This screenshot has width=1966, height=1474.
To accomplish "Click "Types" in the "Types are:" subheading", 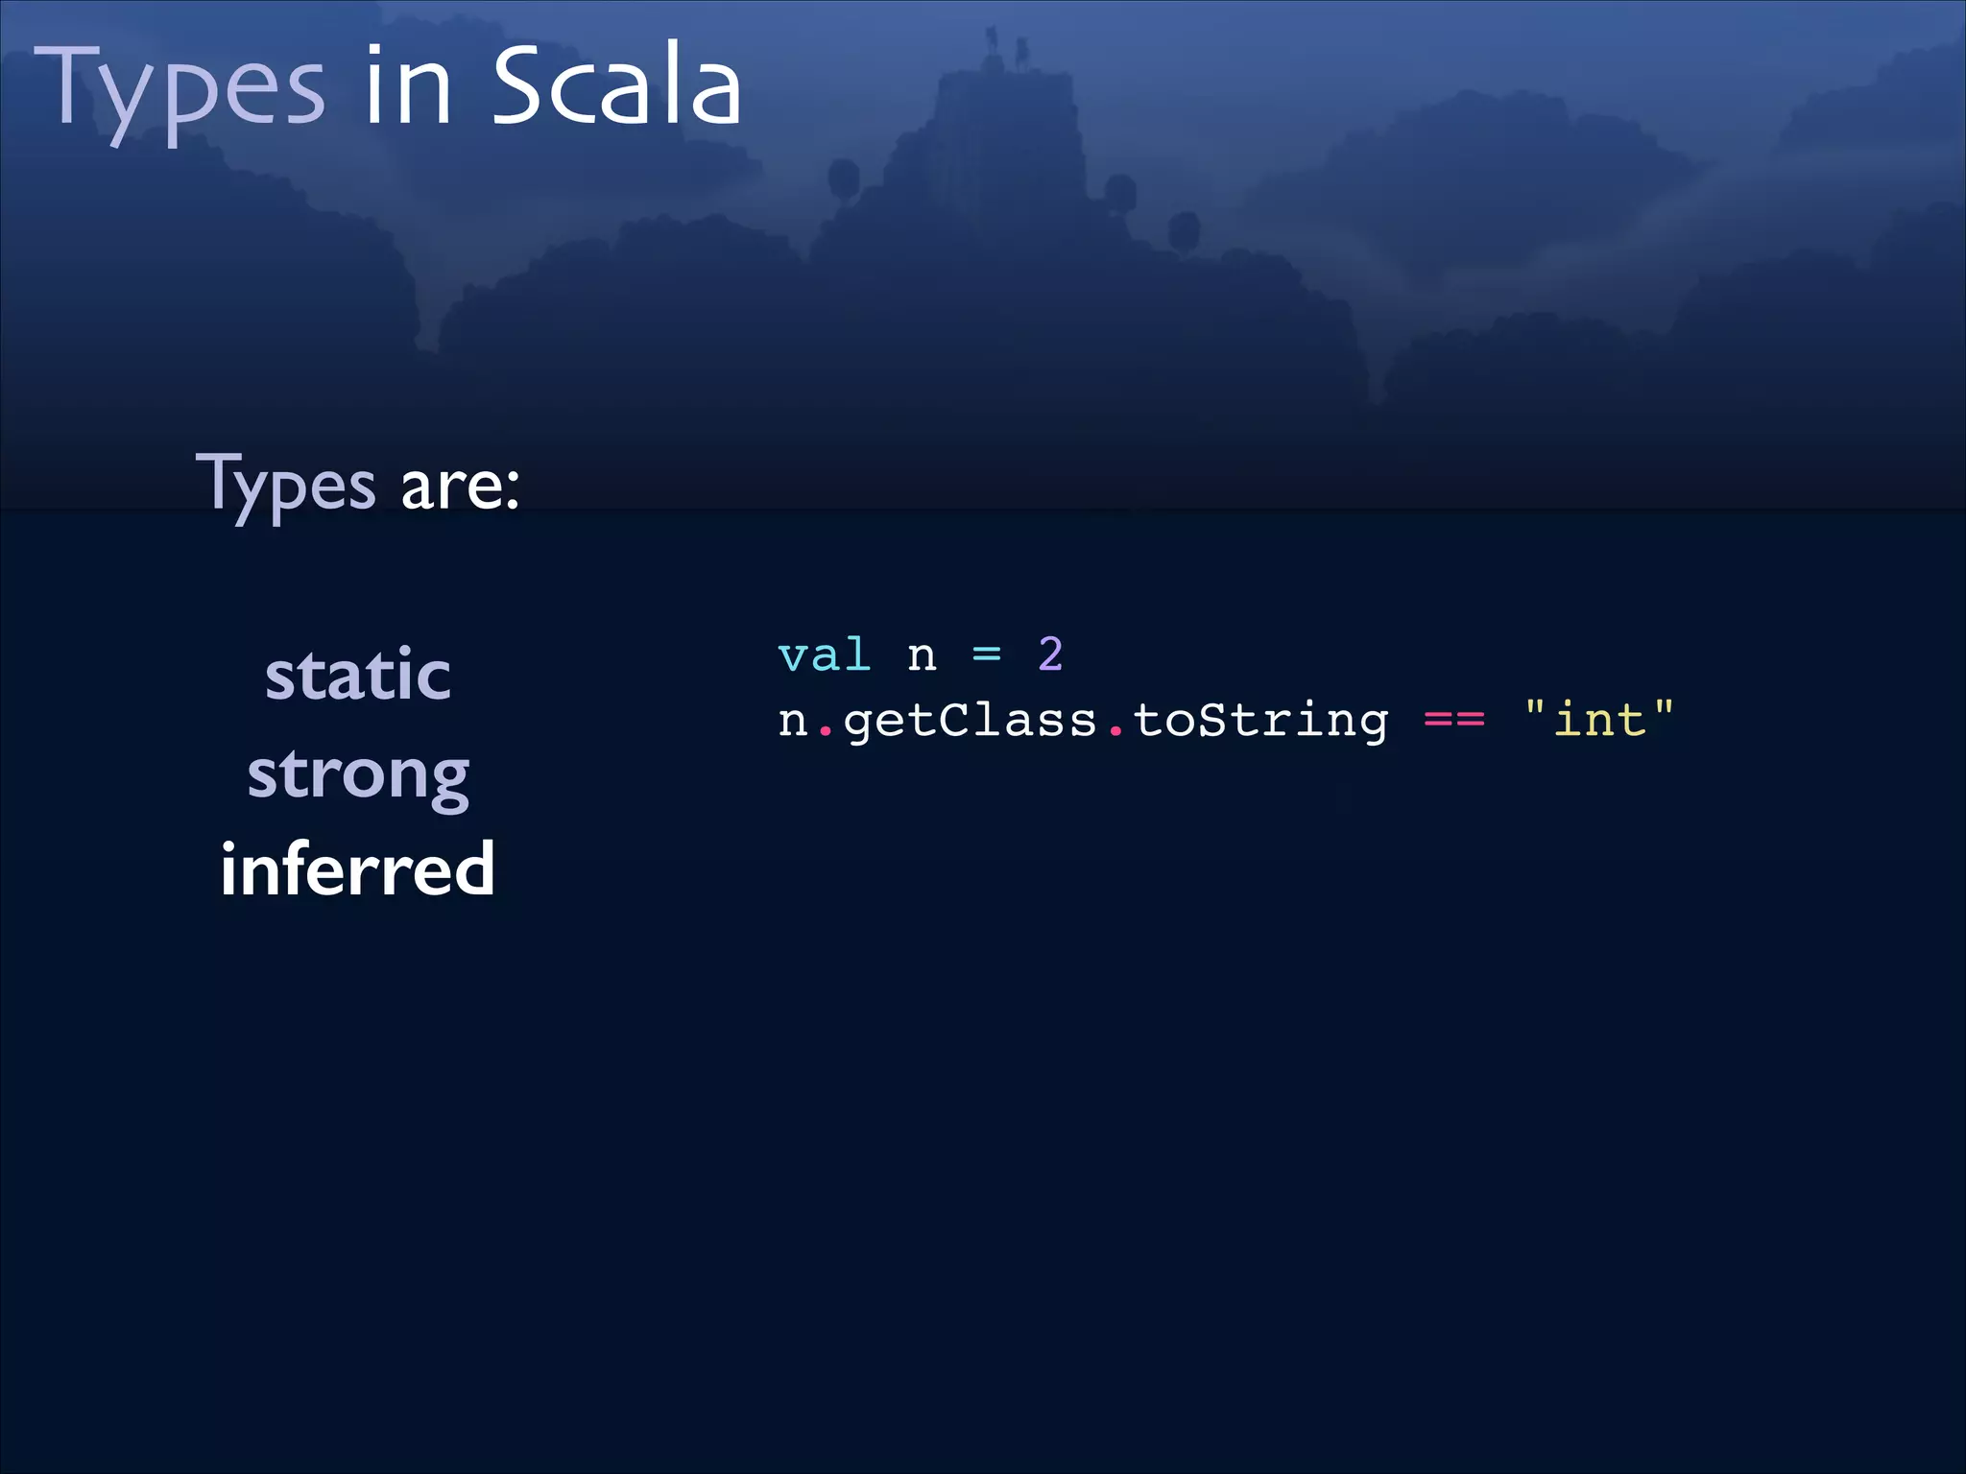I will click(286, 486).
